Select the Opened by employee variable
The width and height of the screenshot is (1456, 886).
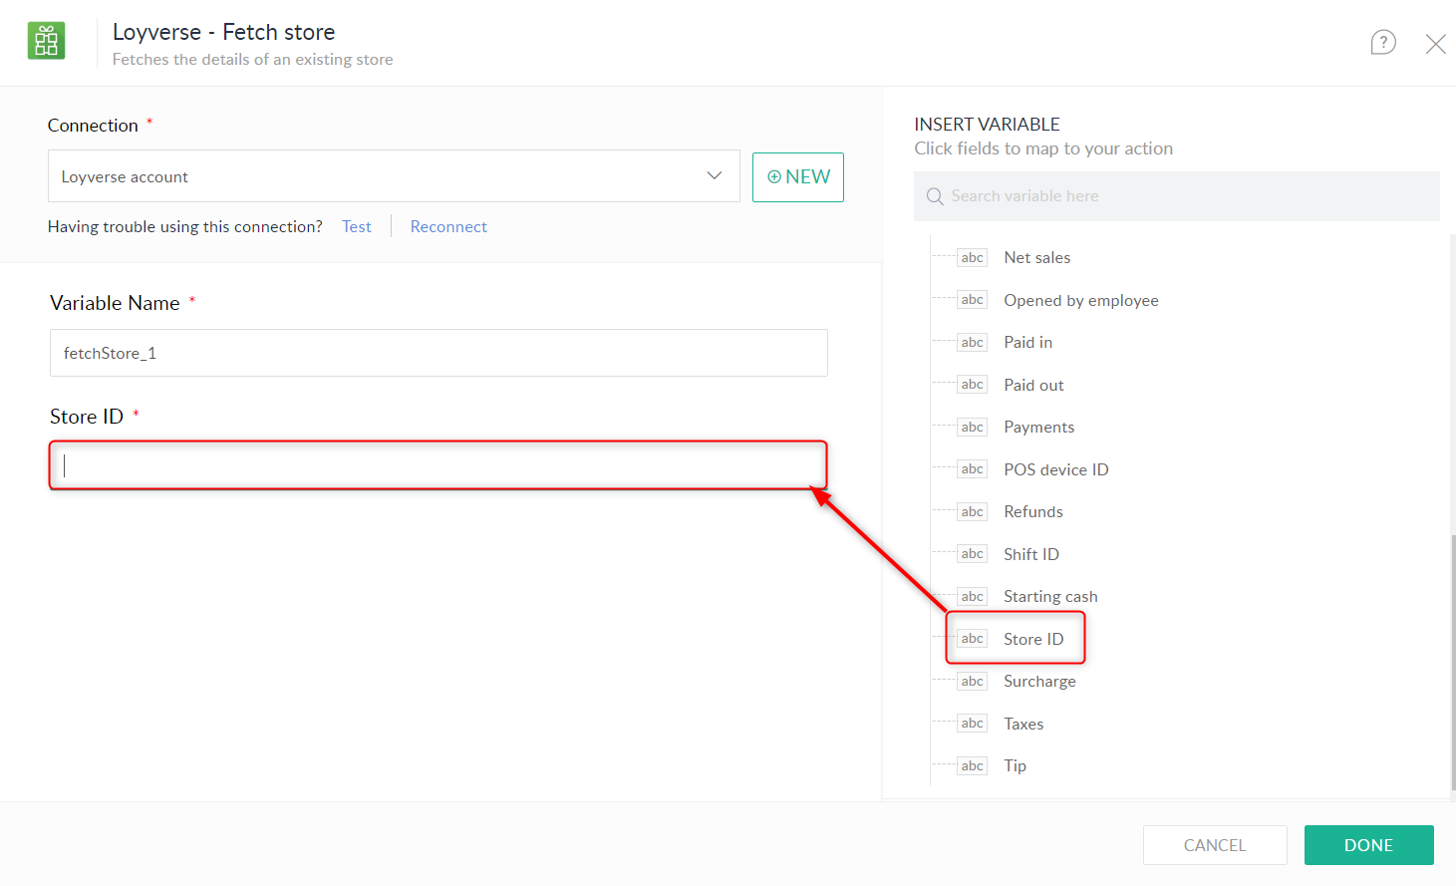pos(1080,301)
